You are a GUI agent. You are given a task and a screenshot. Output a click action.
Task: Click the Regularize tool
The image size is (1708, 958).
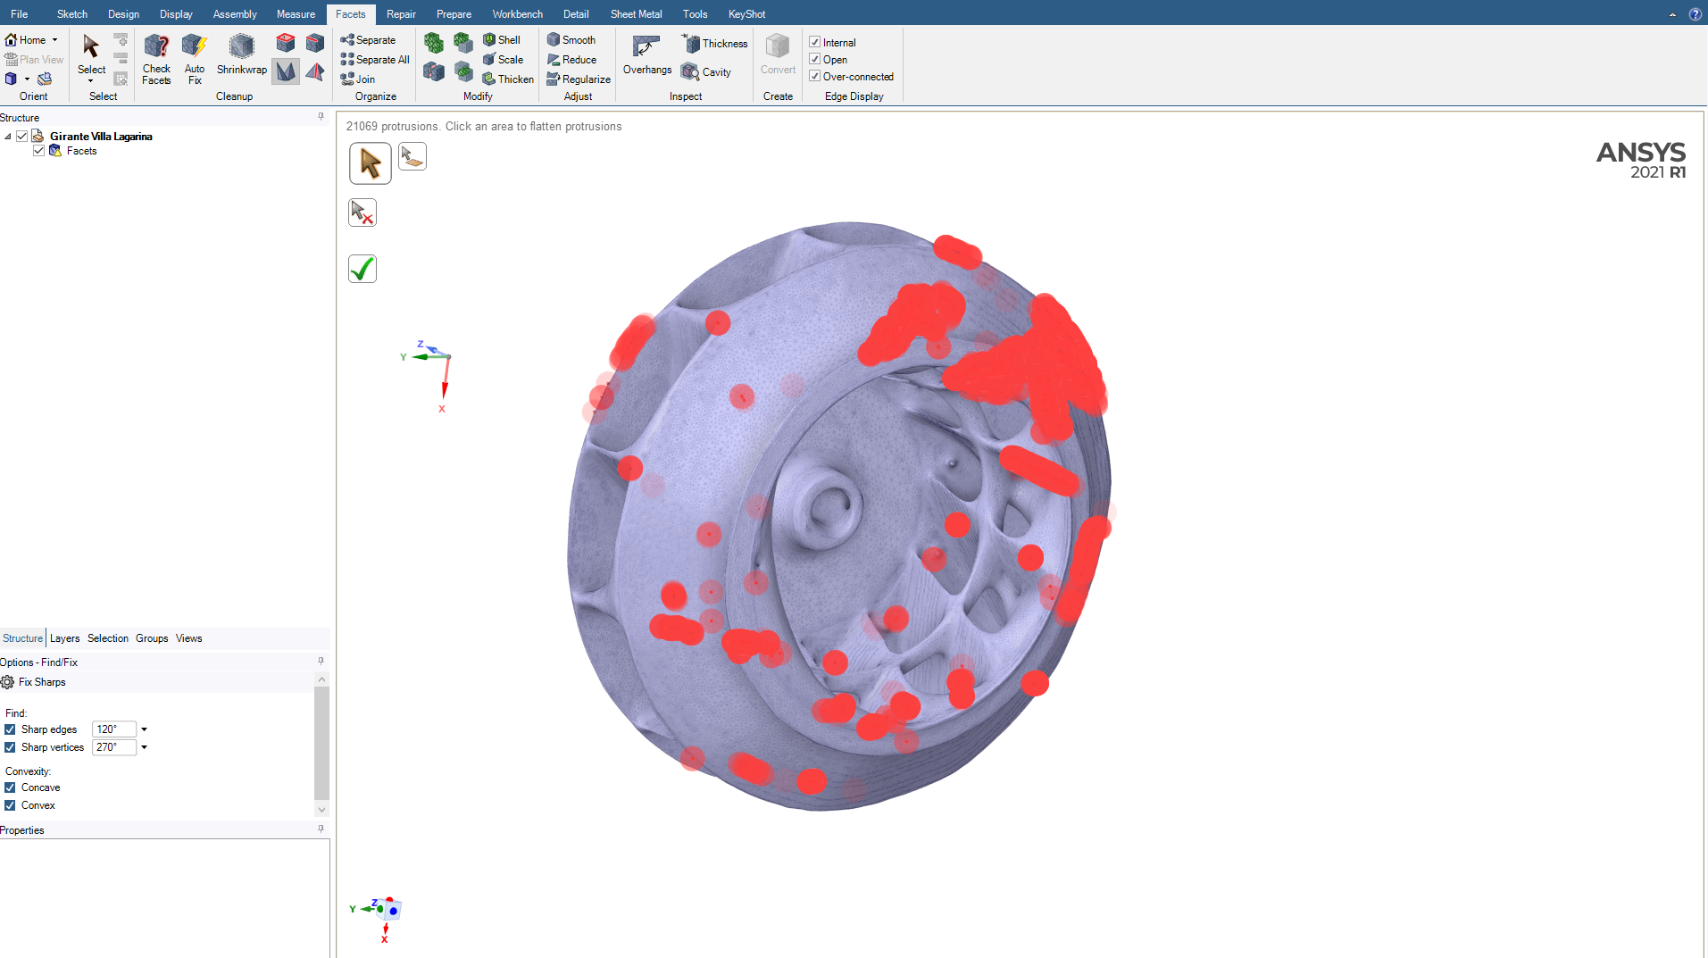(579, 79)
